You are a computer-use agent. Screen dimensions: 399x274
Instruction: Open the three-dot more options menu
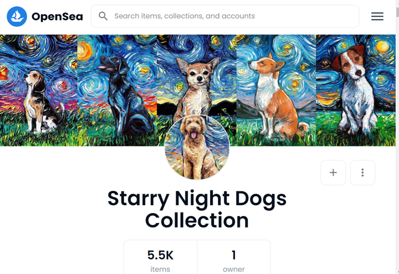(362, 172)
